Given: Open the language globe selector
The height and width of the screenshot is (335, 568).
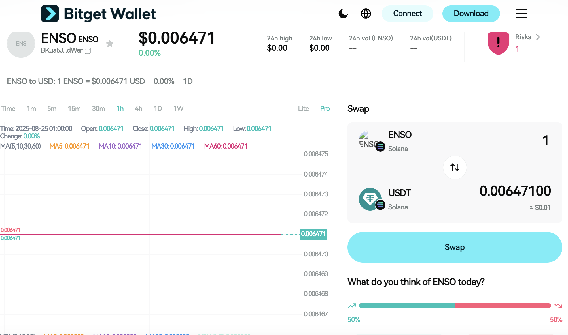Looking at the screenshot, I should [x=366, y=14].
